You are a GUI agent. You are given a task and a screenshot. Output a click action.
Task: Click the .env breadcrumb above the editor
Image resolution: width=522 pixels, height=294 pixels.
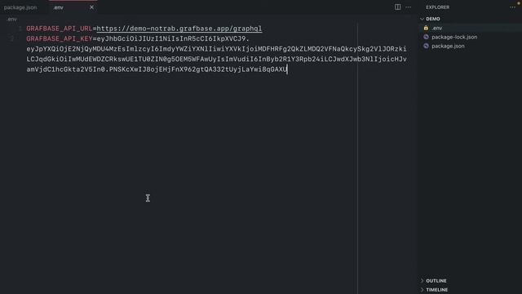12,20
